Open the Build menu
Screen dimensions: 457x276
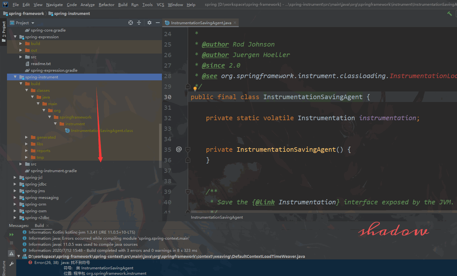123,4
